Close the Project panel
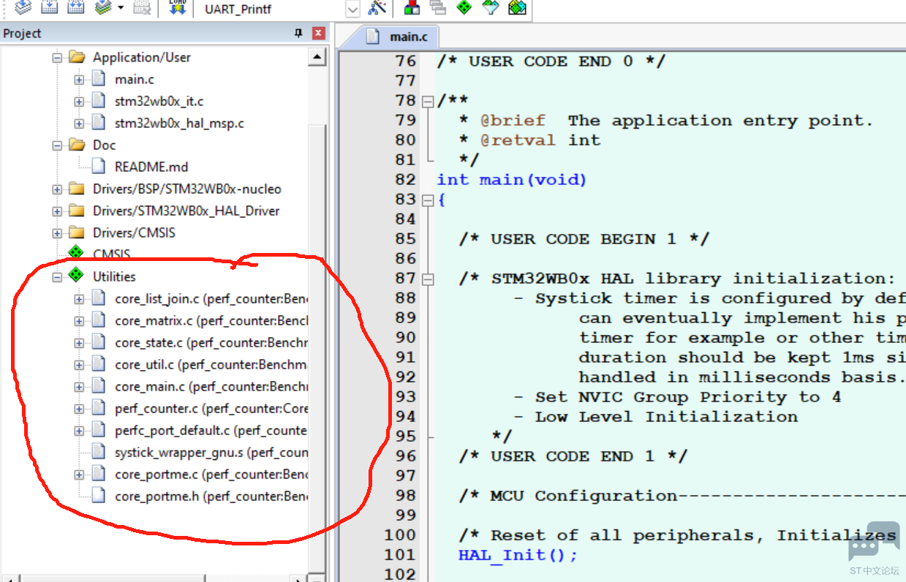906x582 pixels. coord(318,33)
